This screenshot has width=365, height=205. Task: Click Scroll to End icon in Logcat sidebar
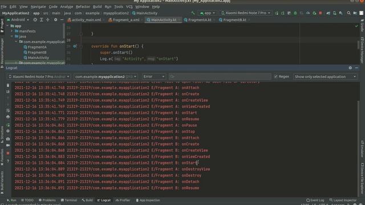(x=8, y=92)
